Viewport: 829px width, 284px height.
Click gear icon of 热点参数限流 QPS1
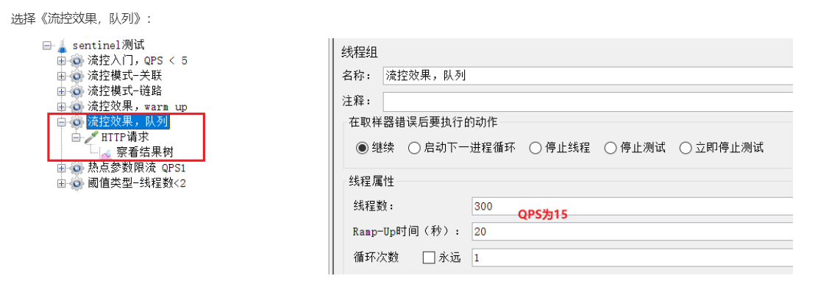tap(77, 168)
